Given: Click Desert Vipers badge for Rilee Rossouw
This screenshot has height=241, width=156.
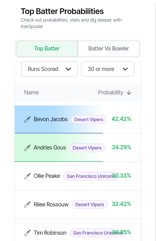Looking at the screenshot, I should [x=90, y=204].
